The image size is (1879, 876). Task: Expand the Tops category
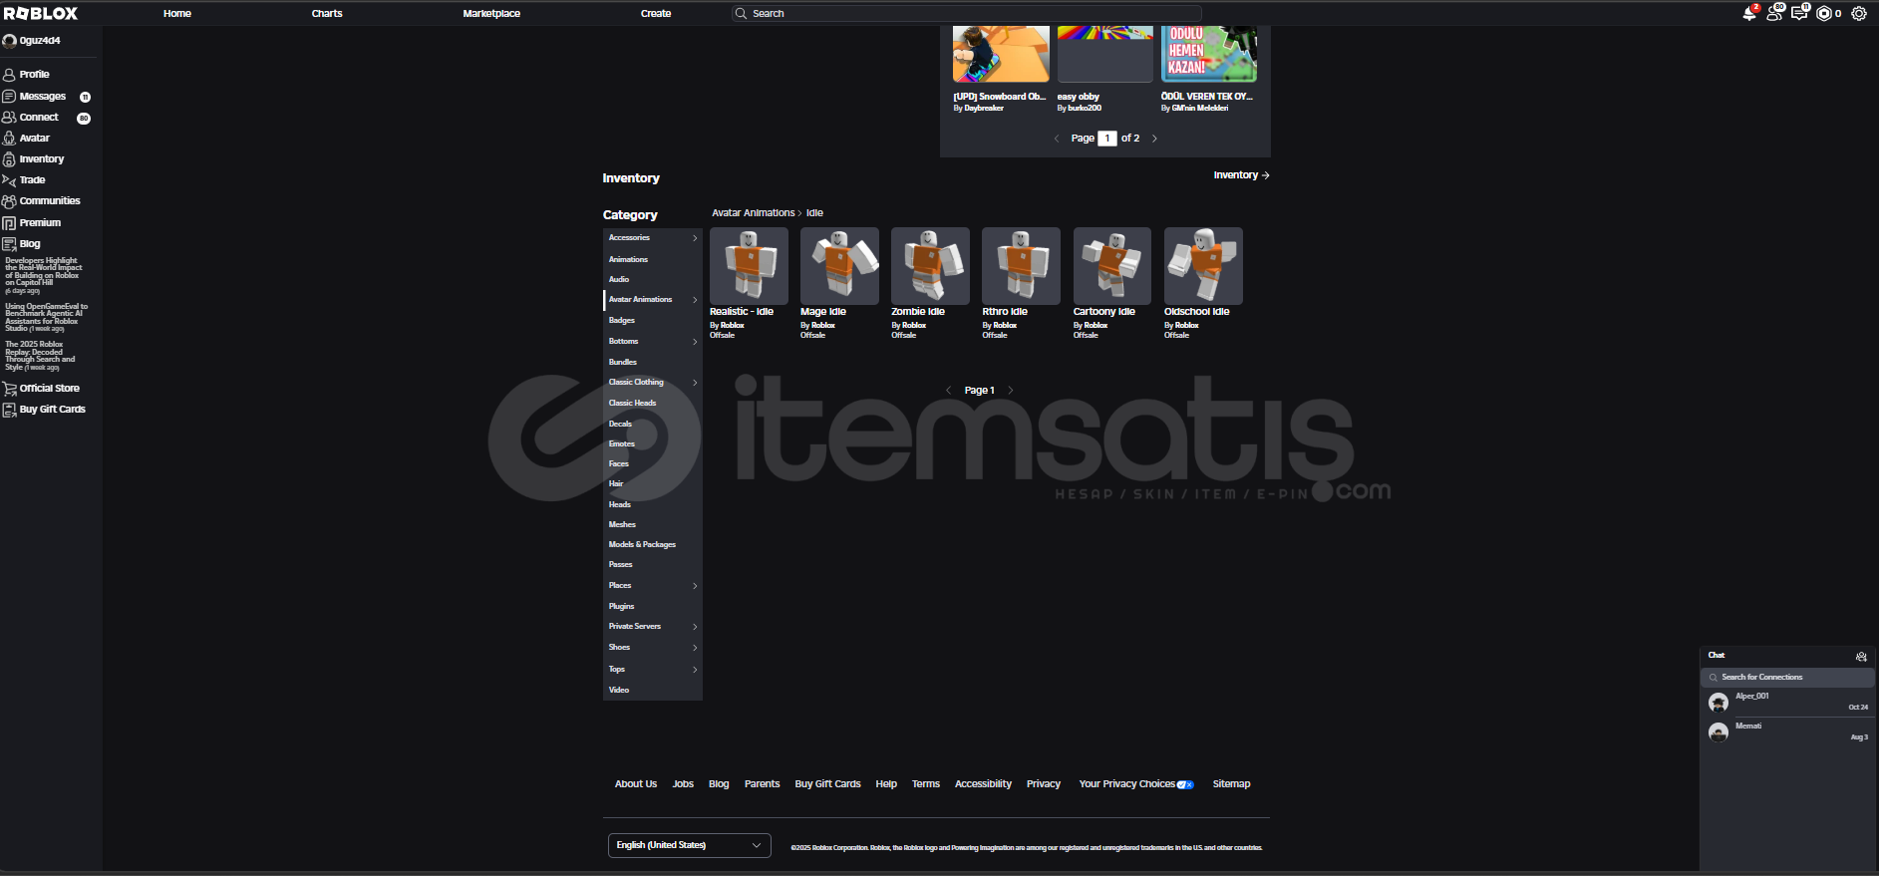[695, 670]
